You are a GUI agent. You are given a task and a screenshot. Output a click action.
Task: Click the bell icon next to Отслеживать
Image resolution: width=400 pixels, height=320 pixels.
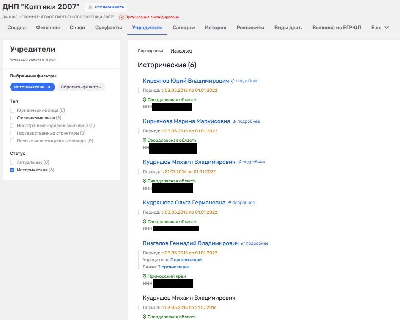tap(90, 7)
